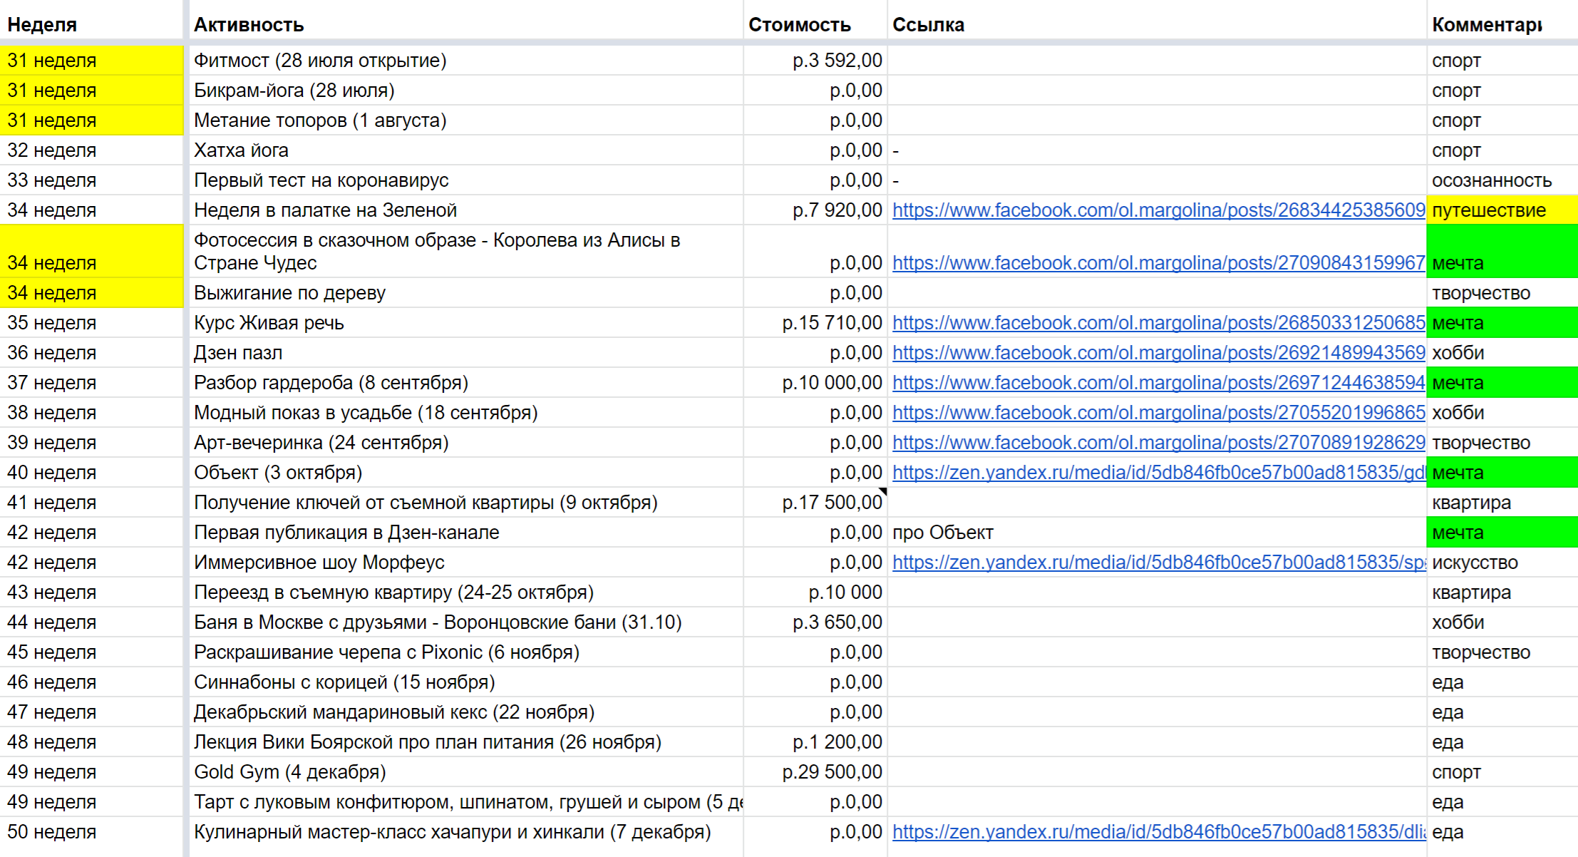Screen dimensions: 1578x857
Task: Click the '41 неделя' cell
Action: coord(91,503)
